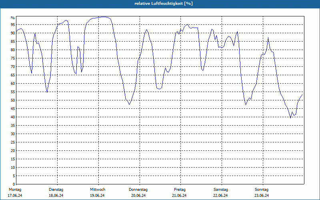Click the '35' y-axis value
The image size is (320, 200).
(x=13, y=126)
